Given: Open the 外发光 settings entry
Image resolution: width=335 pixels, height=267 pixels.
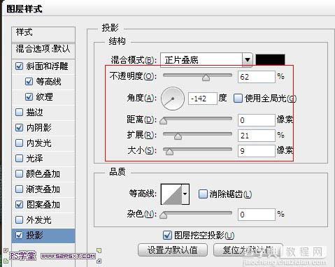Looking at the screenshot, I should (x=38, y=220).
